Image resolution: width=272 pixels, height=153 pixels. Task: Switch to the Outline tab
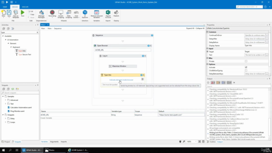(x=211, y=142)
